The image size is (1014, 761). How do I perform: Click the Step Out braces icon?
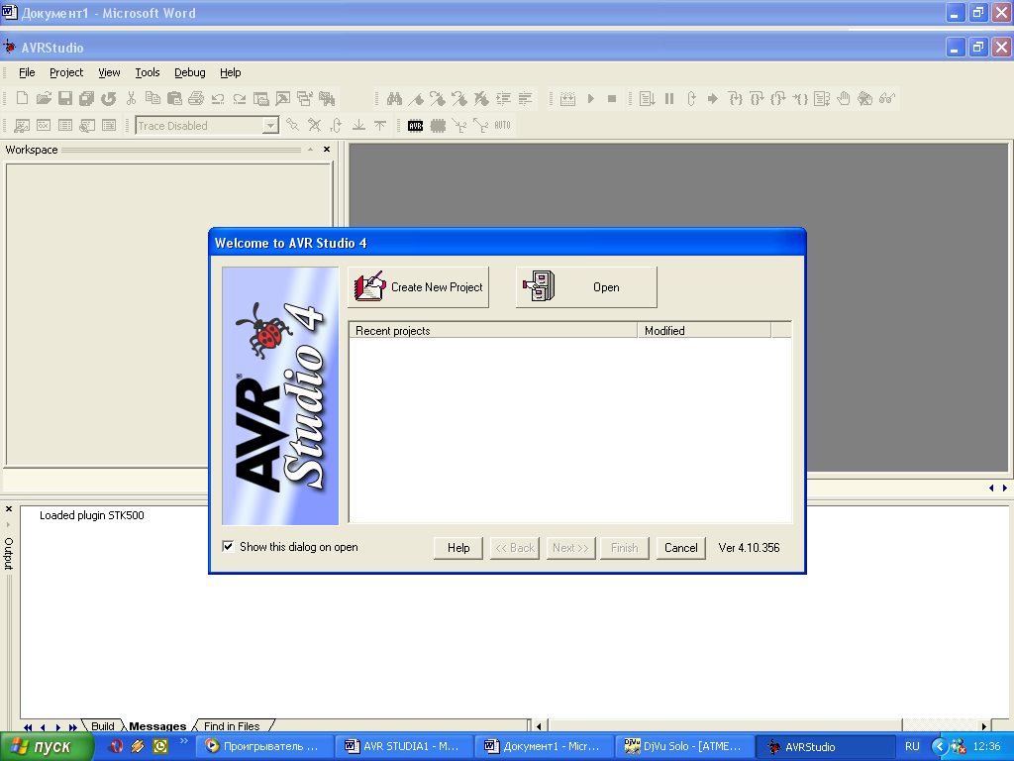coord(778,98)
